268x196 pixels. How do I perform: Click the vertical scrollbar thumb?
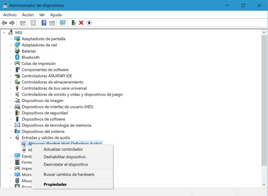pos(264,100)
